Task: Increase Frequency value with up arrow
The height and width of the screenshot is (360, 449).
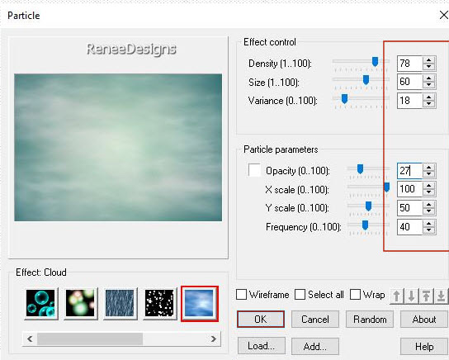Action: (x=428, y=224)
